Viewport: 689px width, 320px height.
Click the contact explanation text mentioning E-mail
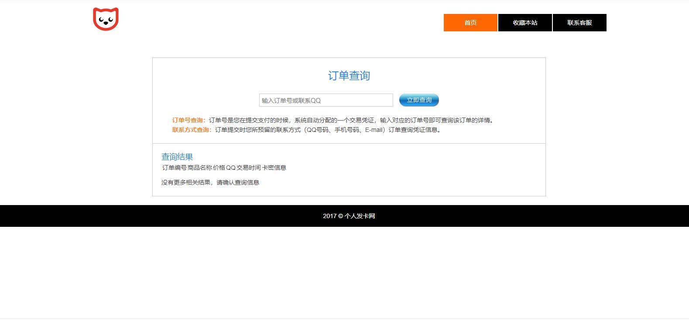pos(328,130)
